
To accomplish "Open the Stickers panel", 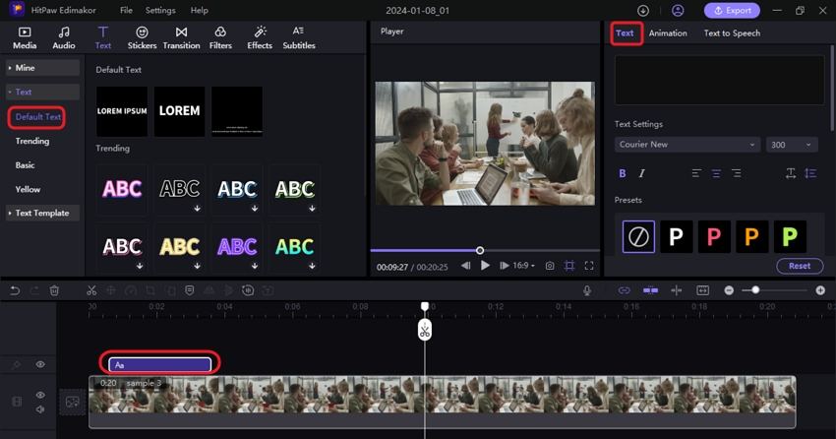I will tap(142, 38).
